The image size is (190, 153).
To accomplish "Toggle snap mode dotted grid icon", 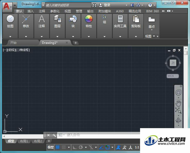I will point(64,147).
